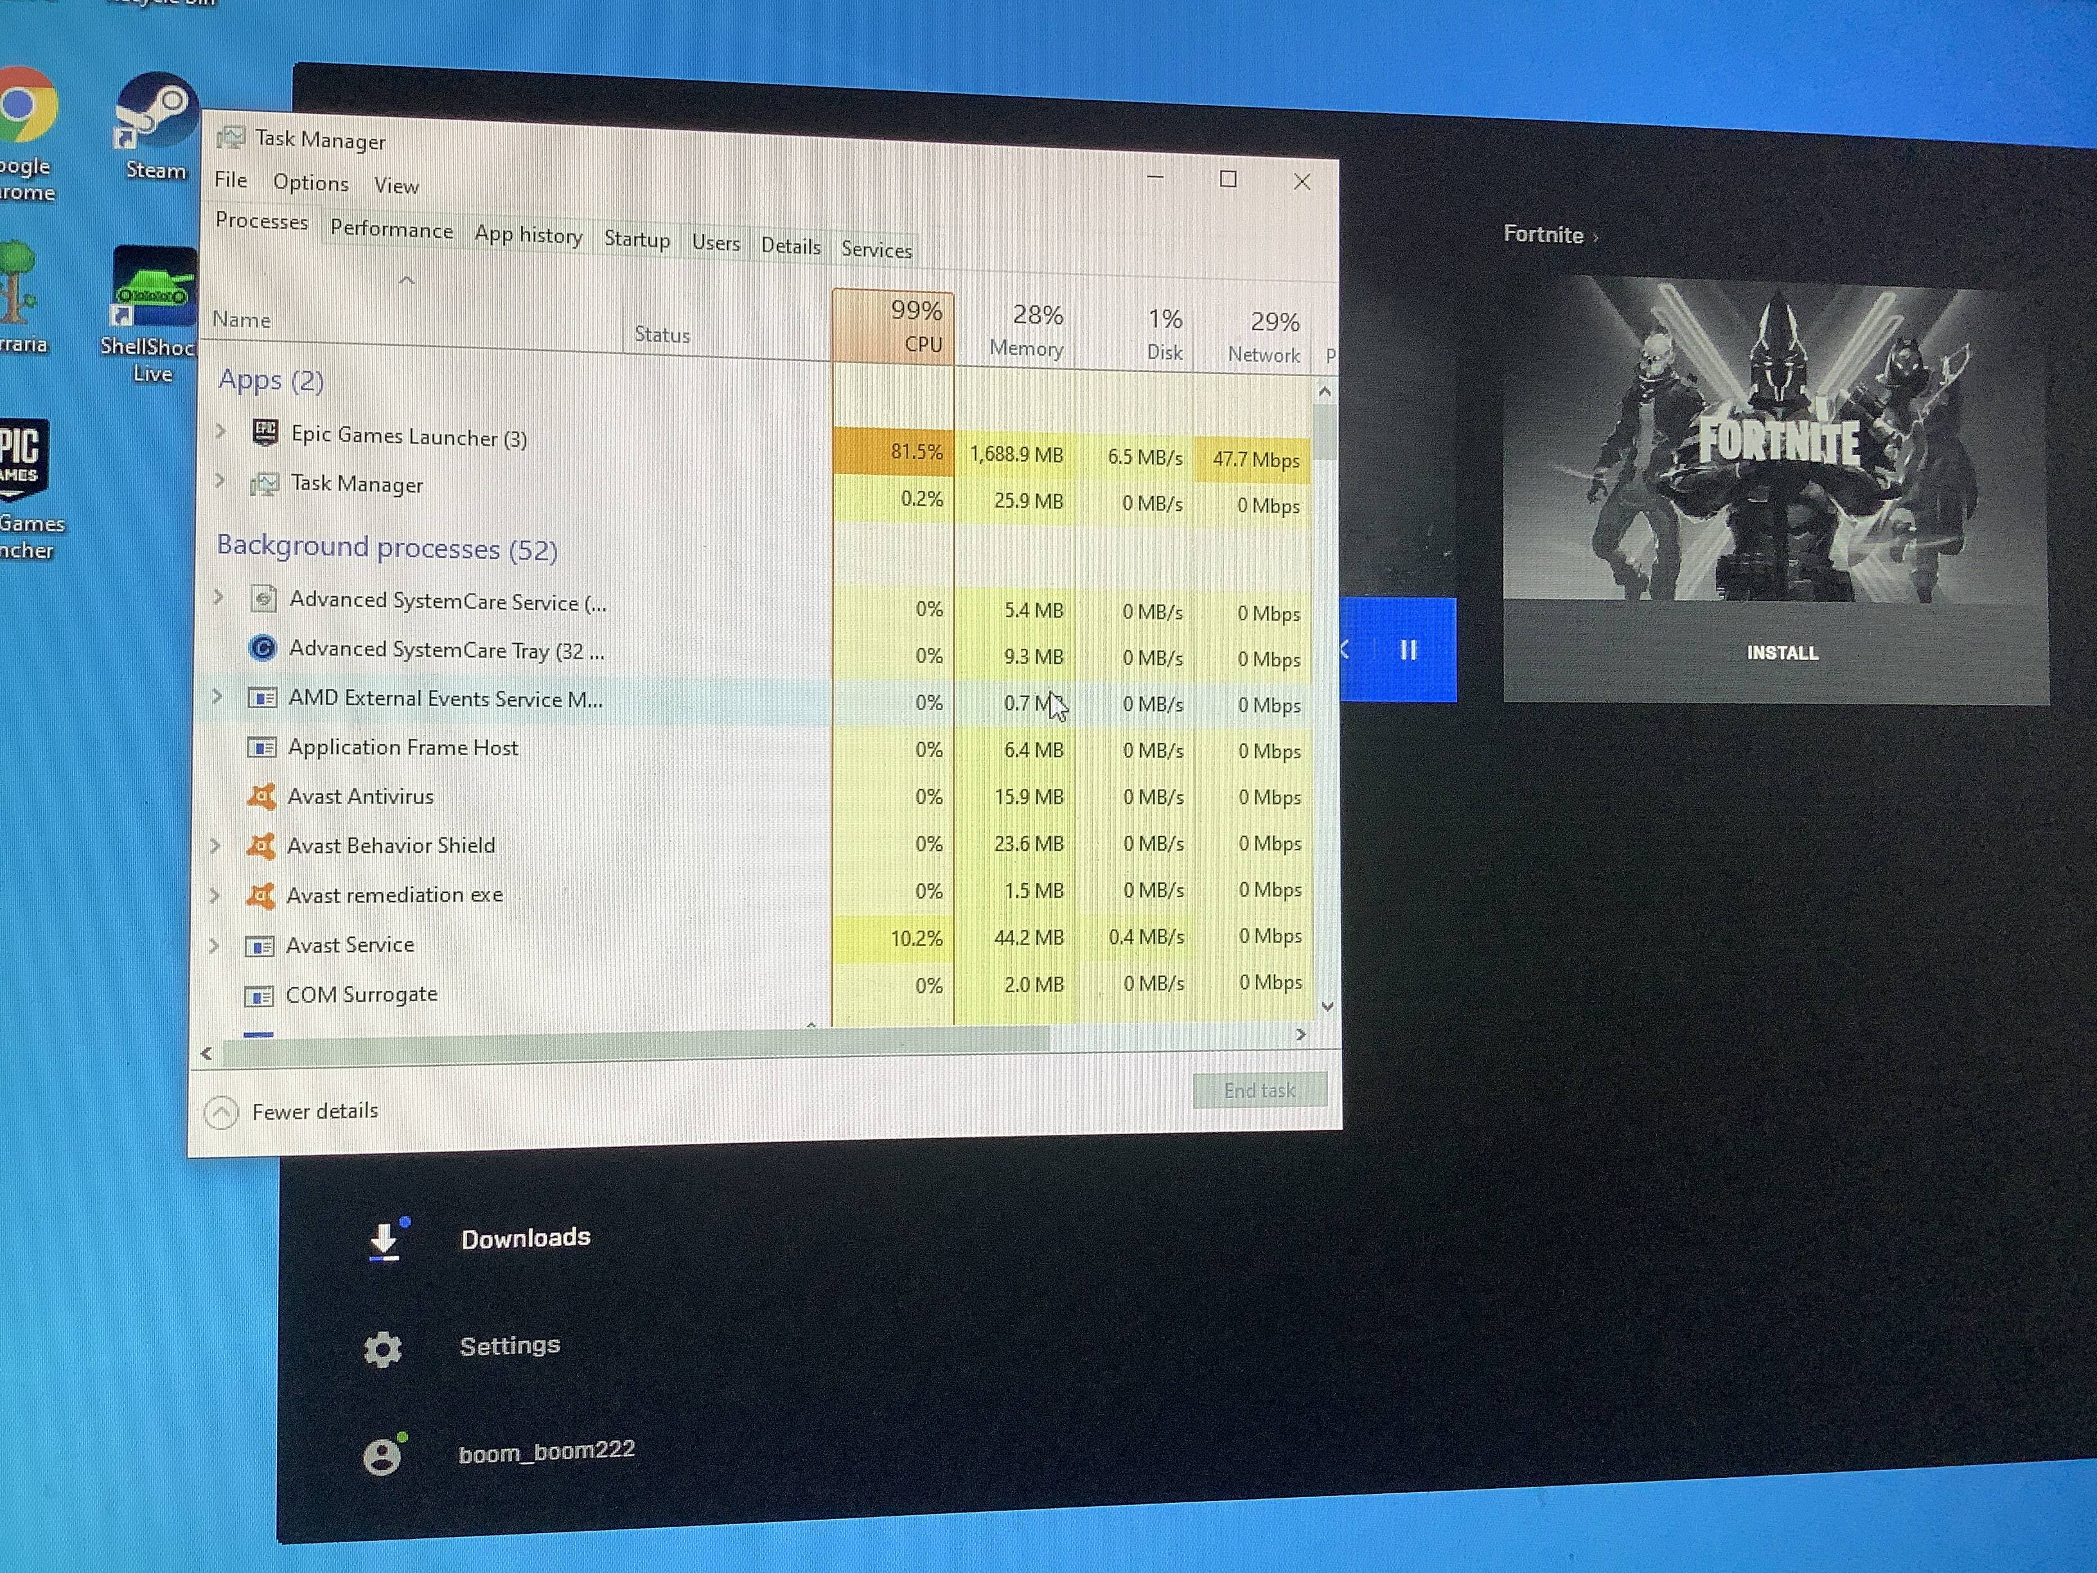Click the 10.2% Avast Service CPU cell
Image resolution: width=2097 pixels, height=1573 pixels.
pos(893,938)
